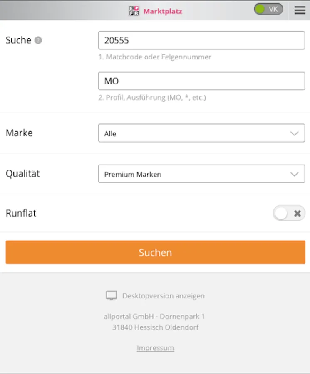This screenshot has height=374, width=310.
Task: Enable the Runflat switch
Action: coord(289,213)
